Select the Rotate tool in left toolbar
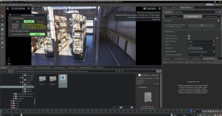 coord(3,25)
